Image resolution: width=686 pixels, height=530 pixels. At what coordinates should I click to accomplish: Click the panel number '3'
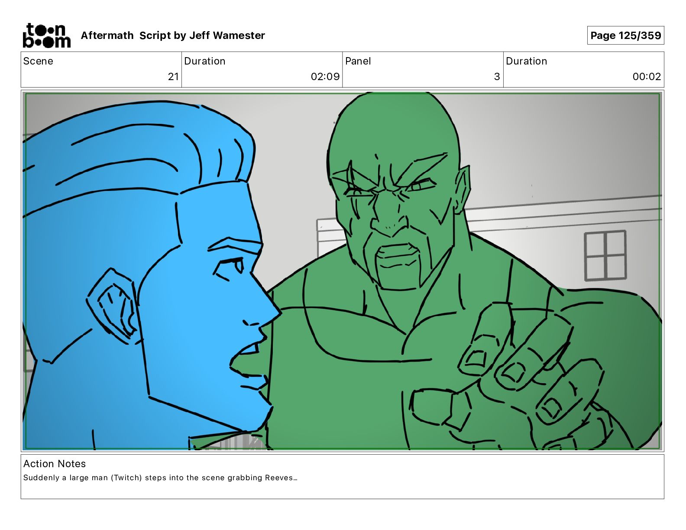click(x=497, y=77)
